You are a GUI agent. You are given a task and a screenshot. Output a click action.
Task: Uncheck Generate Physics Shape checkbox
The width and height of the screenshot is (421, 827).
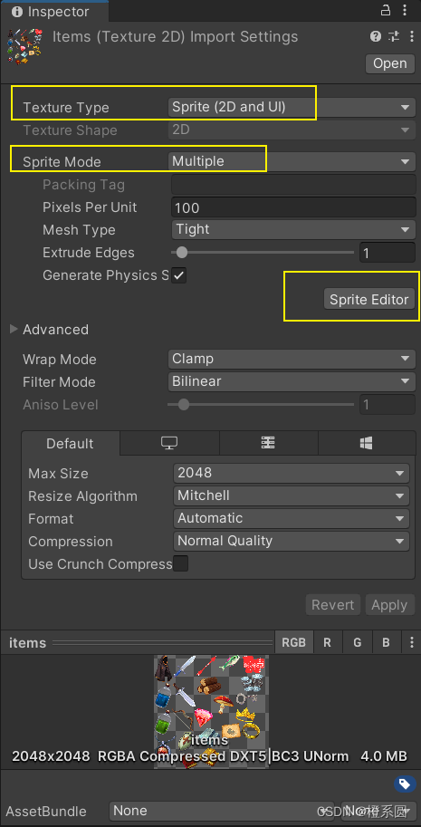pos(179,275)
